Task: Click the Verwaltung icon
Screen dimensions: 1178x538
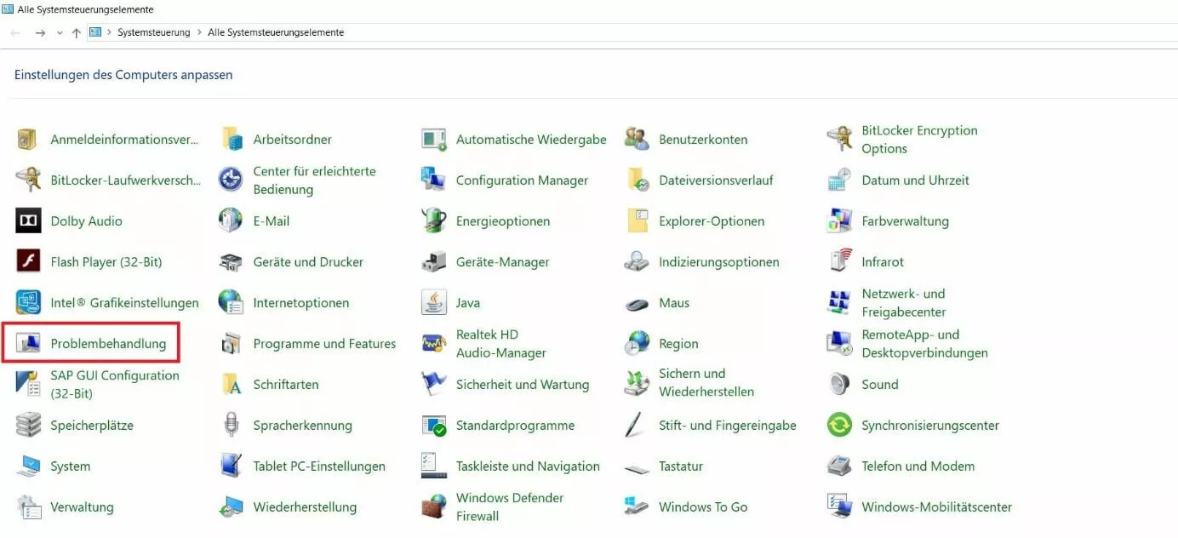Action: [28, 507]
